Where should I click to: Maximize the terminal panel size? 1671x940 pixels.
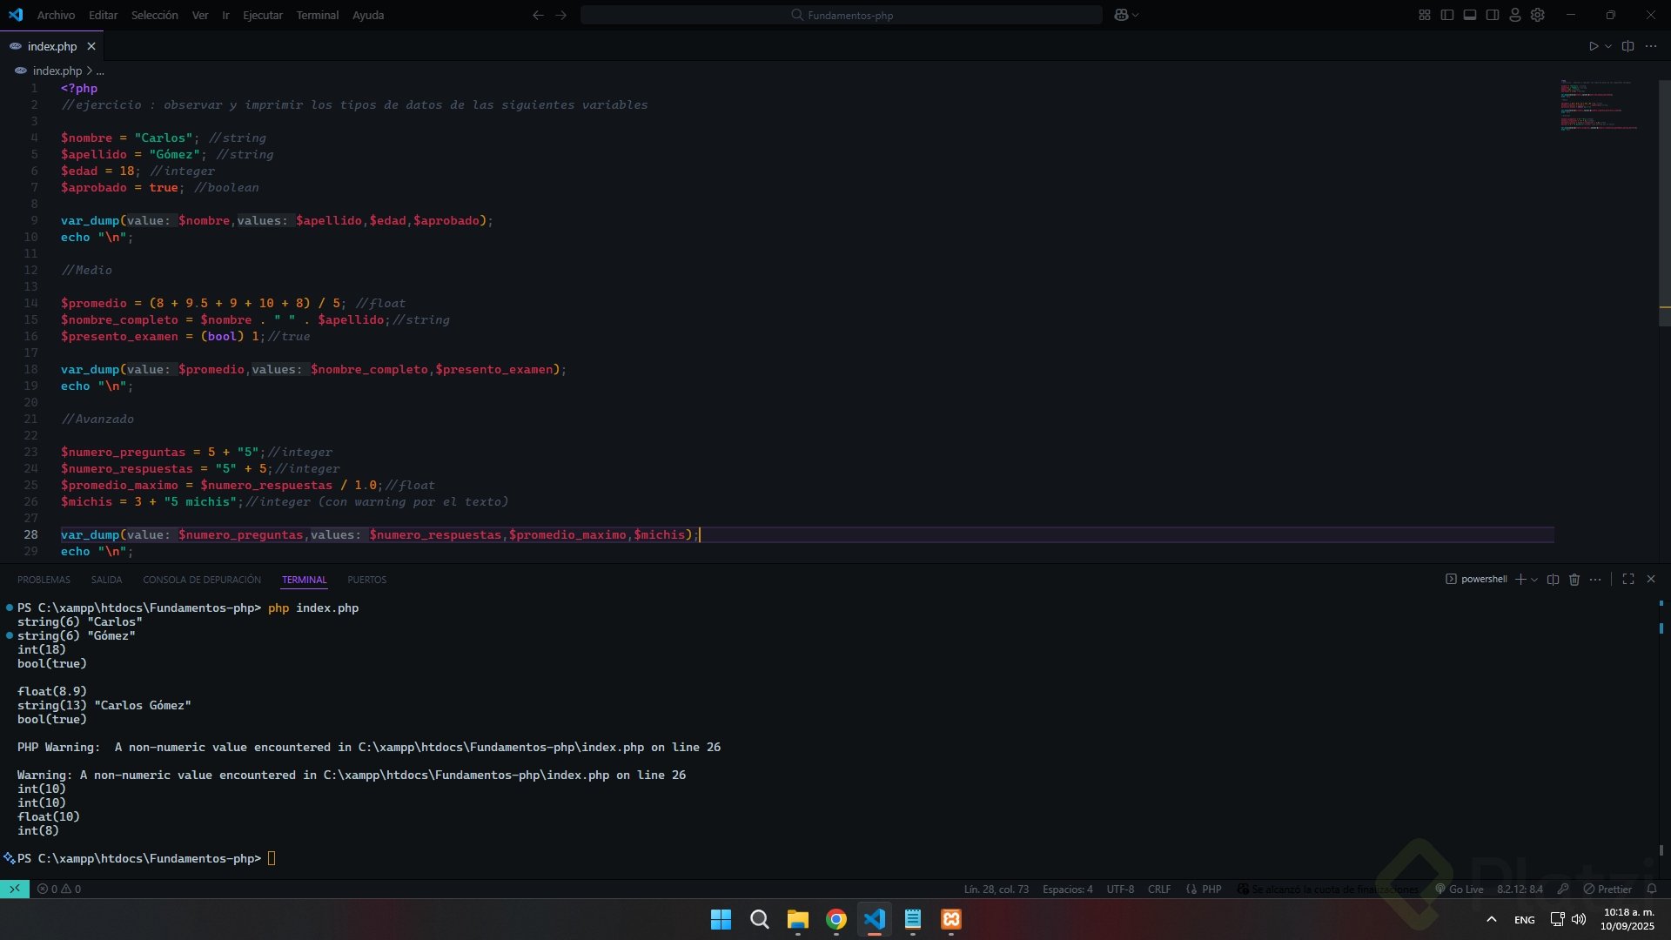1628,580
